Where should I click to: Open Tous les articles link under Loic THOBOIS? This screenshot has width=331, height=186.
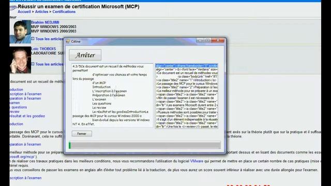[50, 64]
